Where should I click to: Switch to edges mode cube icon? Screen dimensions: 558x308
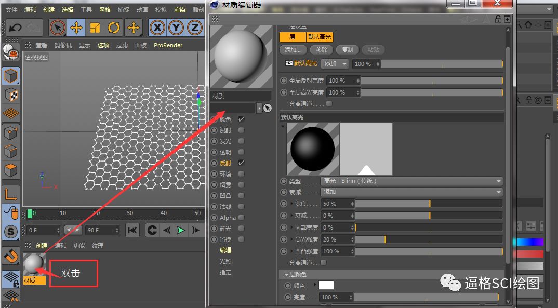coord(11,152)
